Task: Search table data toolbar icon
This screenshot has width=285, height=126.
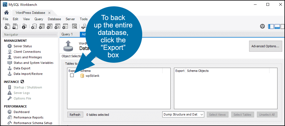Action: (x=75, y=26)
